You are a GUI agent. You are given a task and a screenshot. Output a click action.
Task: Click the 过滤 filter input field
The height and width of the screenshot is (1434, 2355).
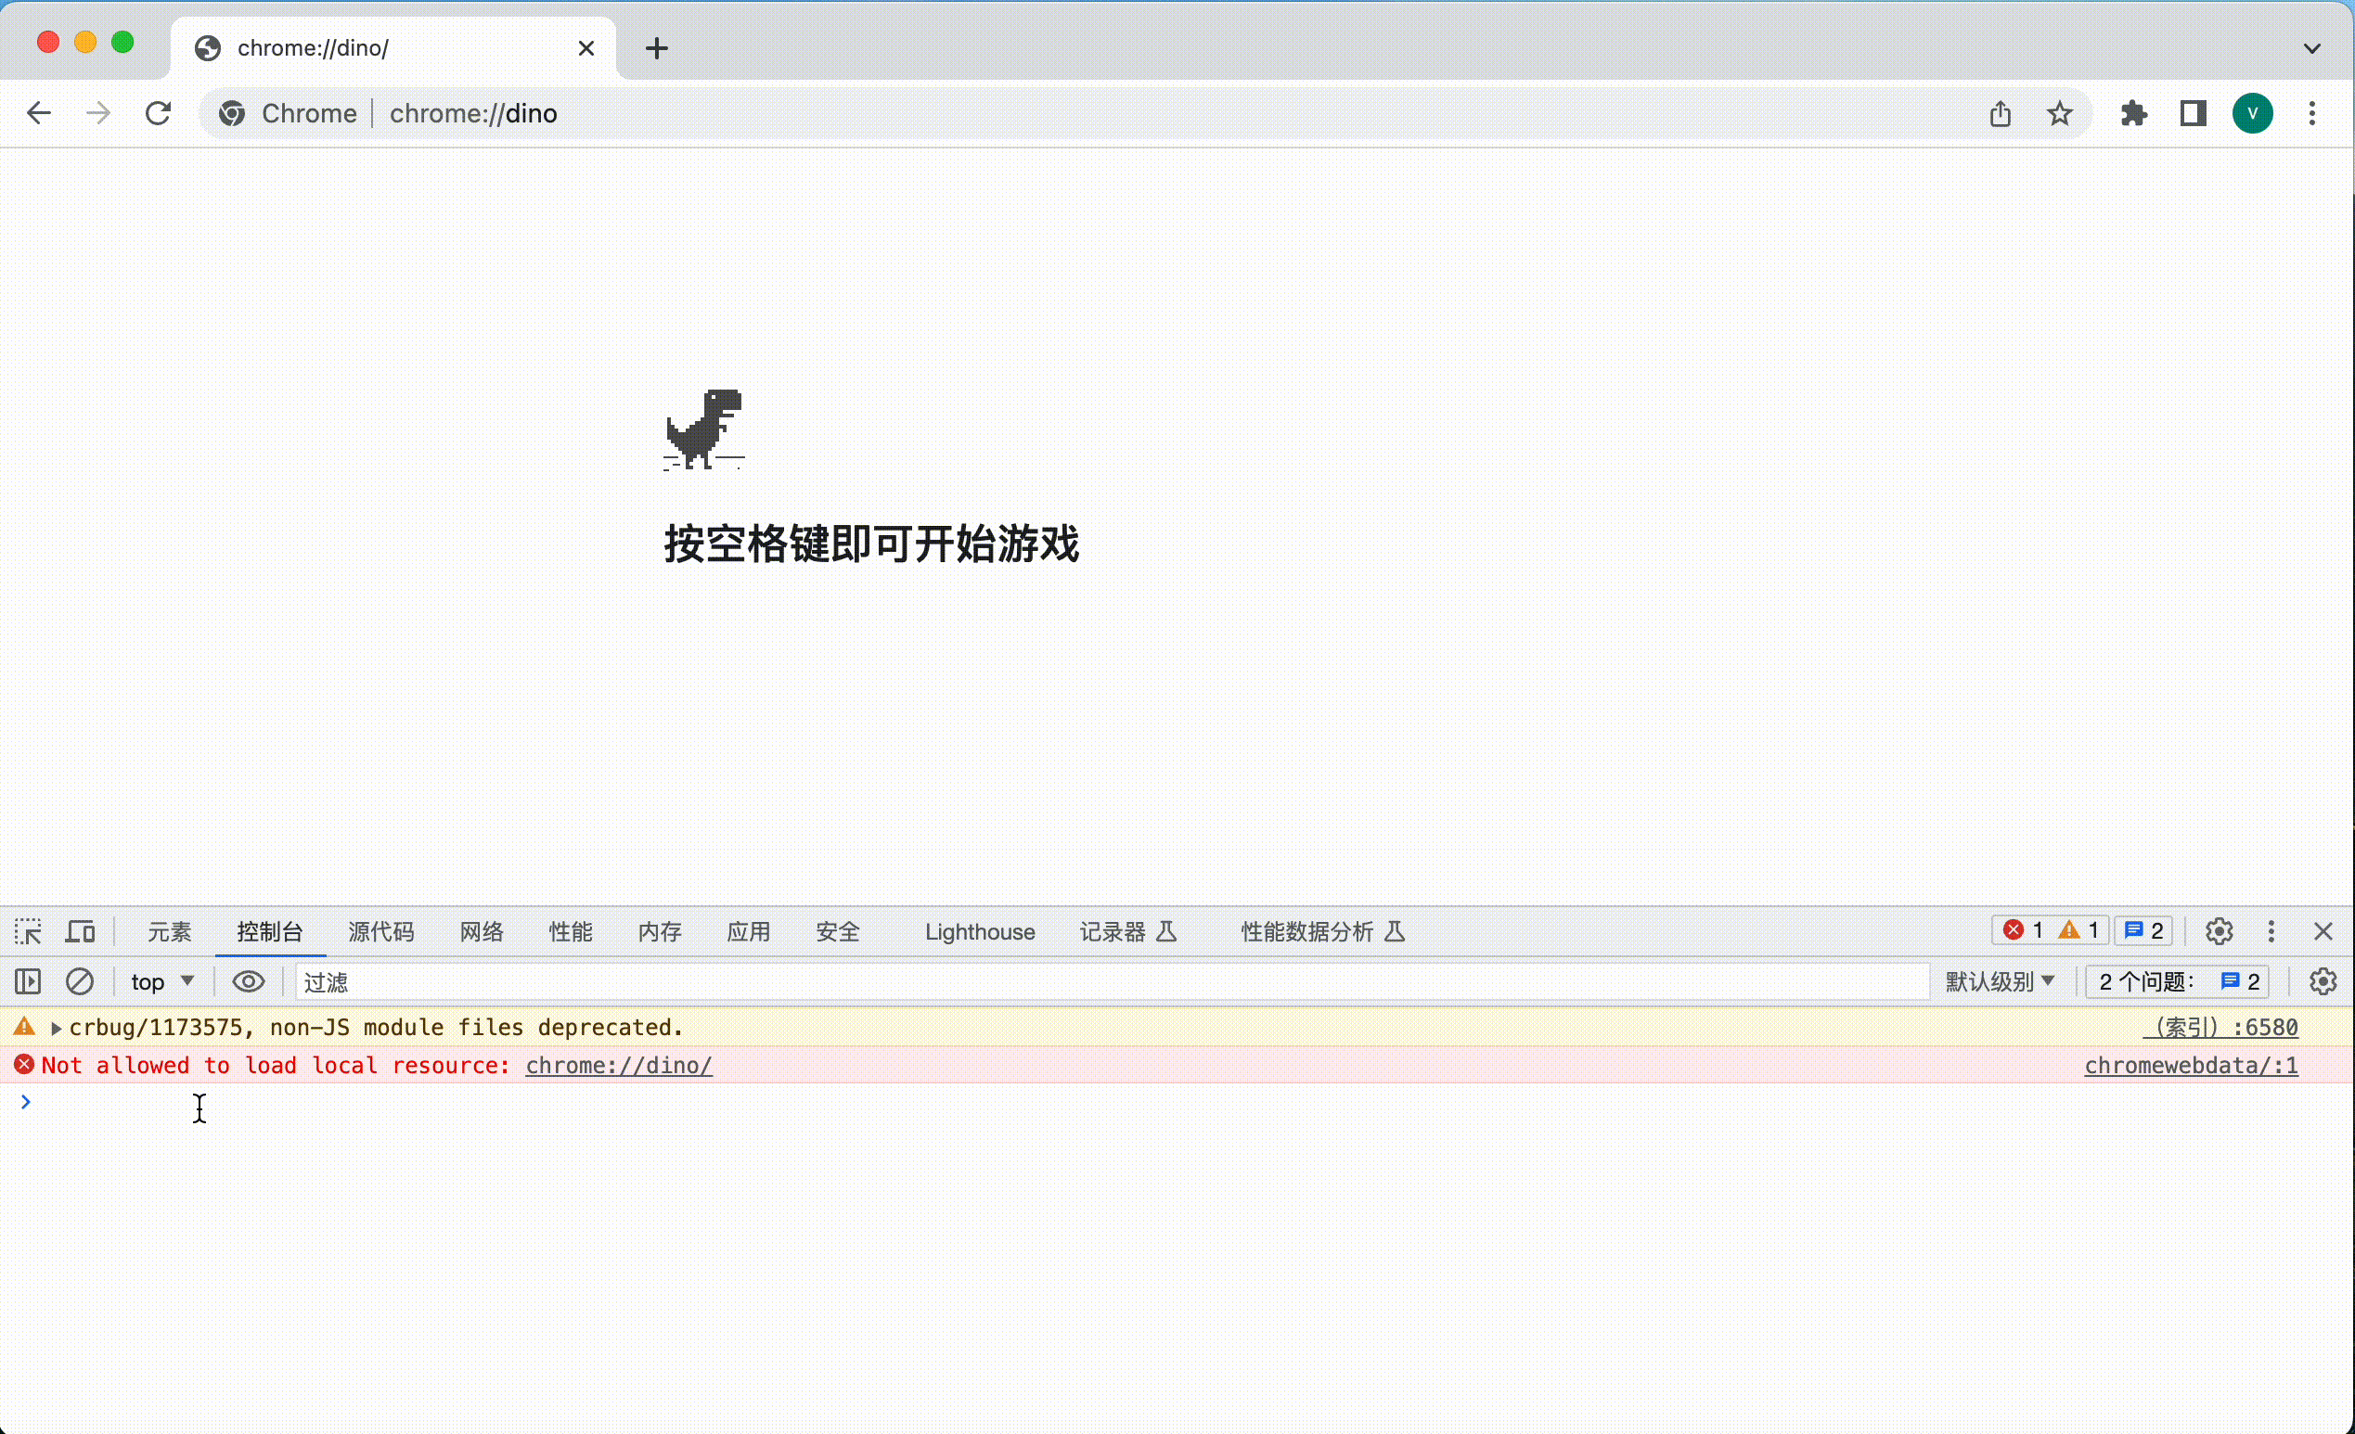(1109, 981)
